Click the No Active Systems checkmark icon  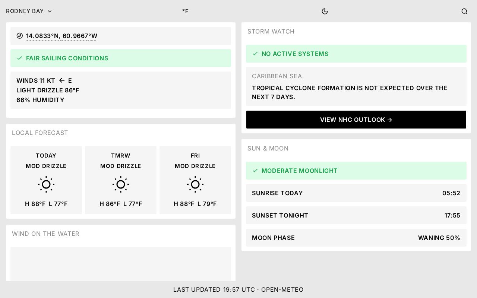[255, 54]
